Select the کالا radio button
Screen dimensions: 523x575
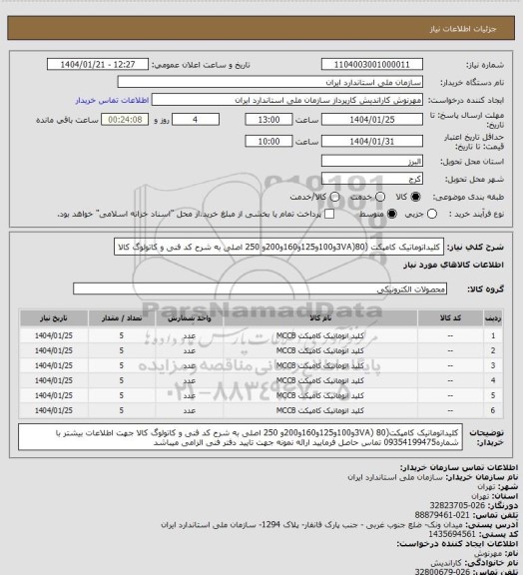point(415,197)
